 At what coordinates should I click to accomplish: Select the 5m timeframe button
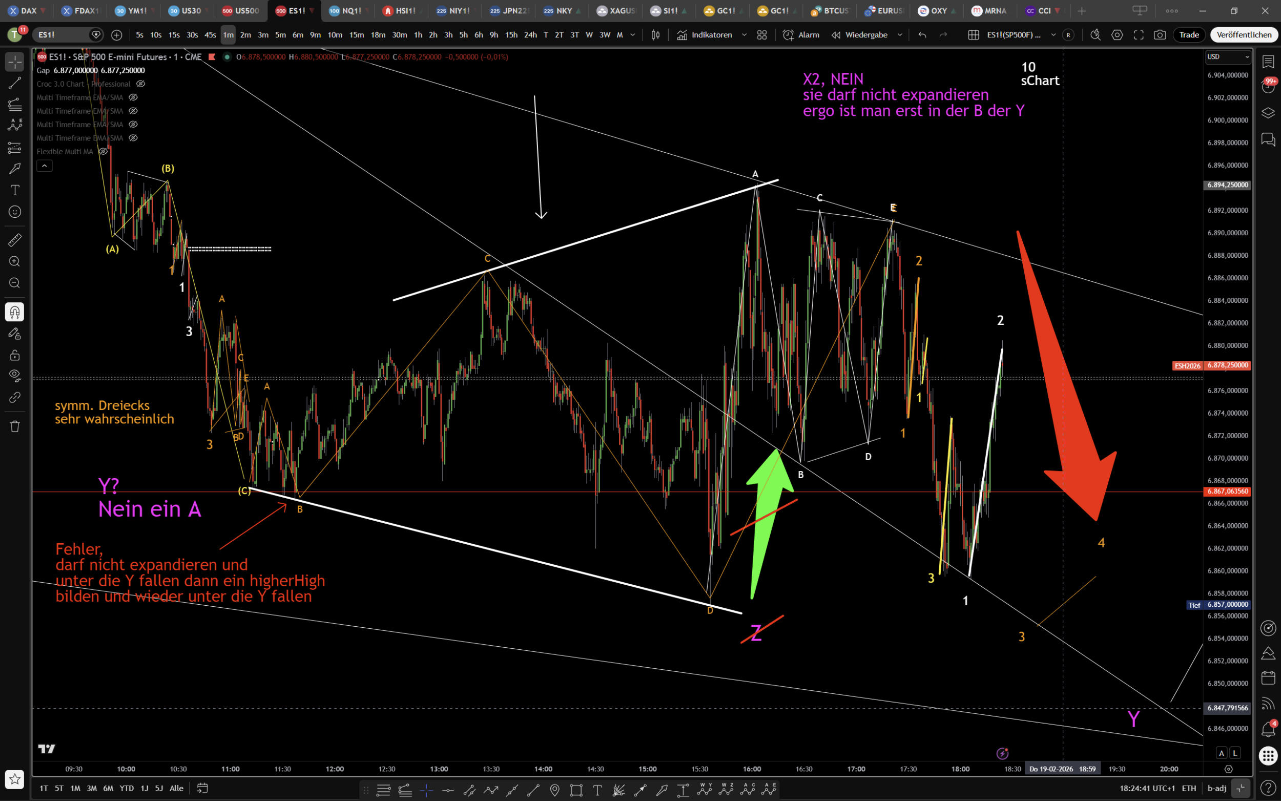click(x=280, y=35)
